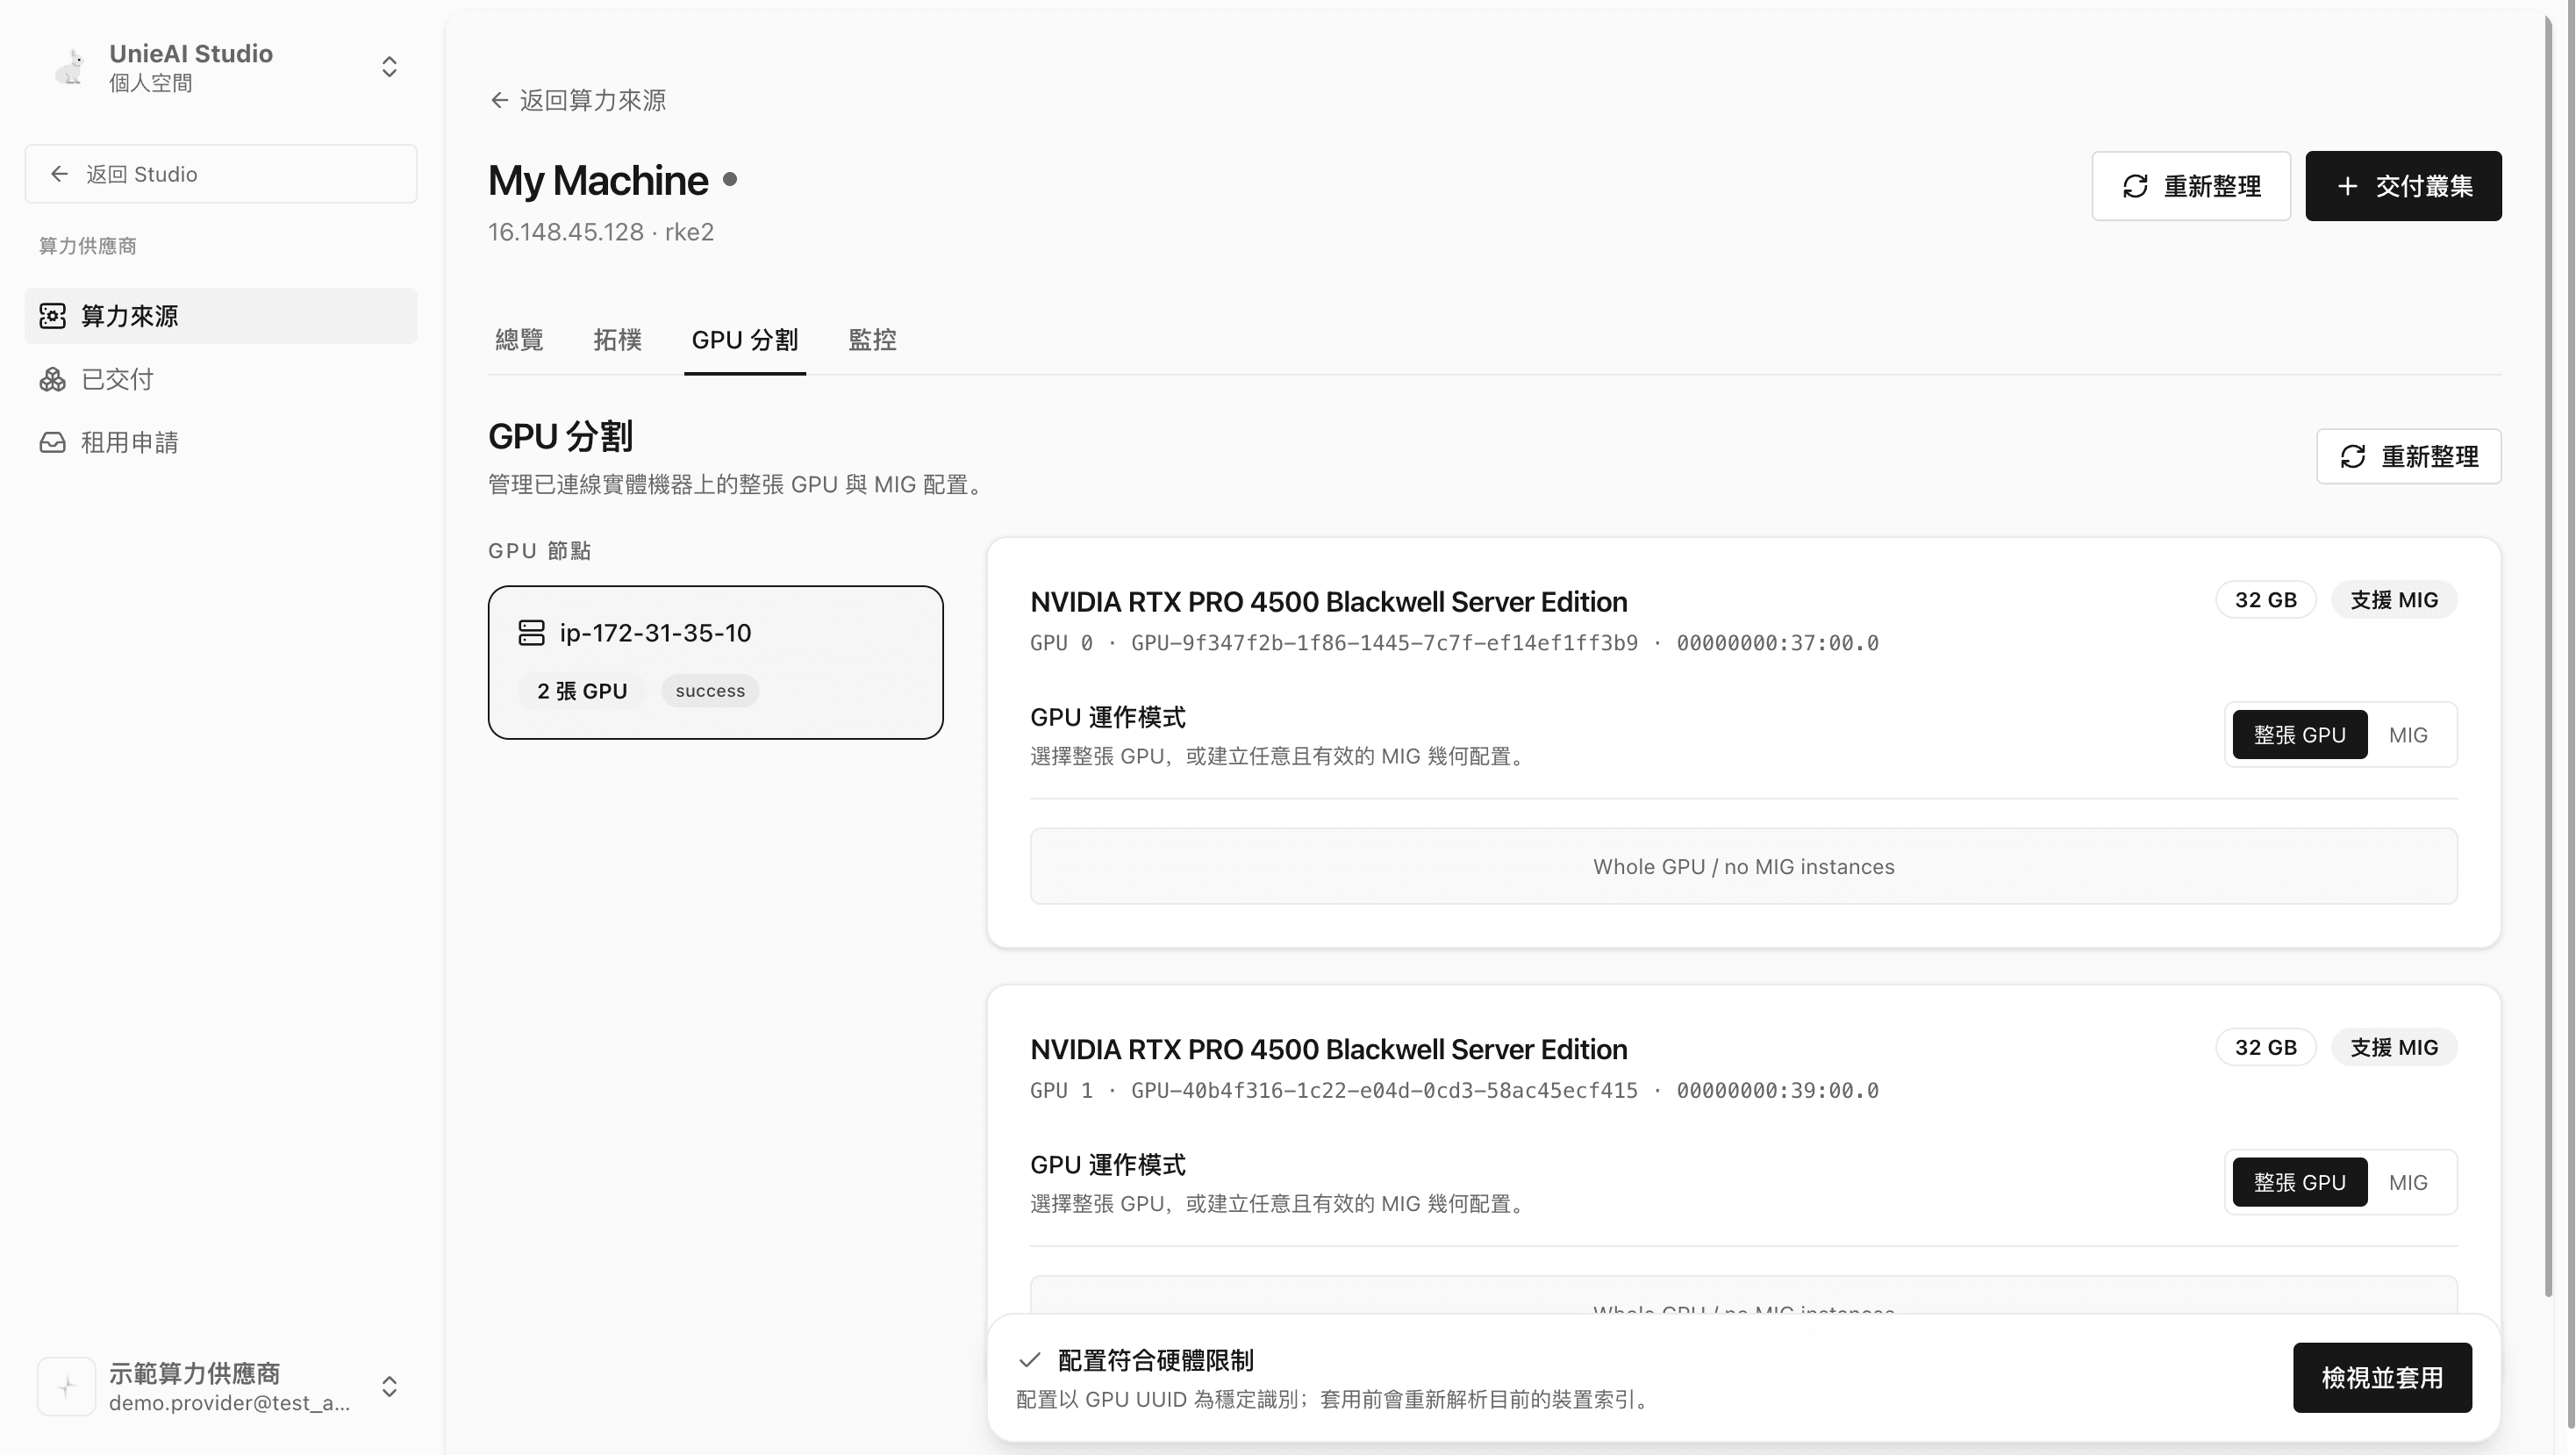The width and height of the screenshot is (2576, 1455).
Task: Open 已交付 via its sidebar icon
Action: pyautogui.click(x=52, y=379)
